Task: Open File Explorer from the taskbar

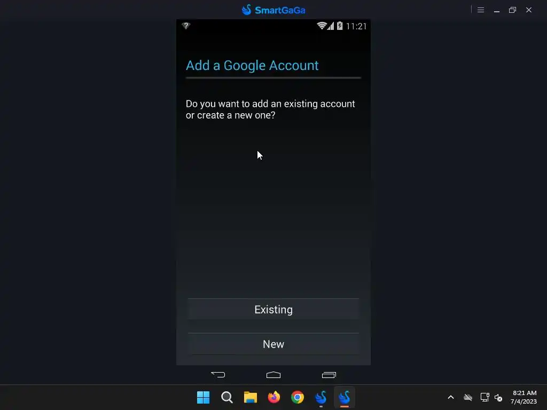Action: coord(250,397)
